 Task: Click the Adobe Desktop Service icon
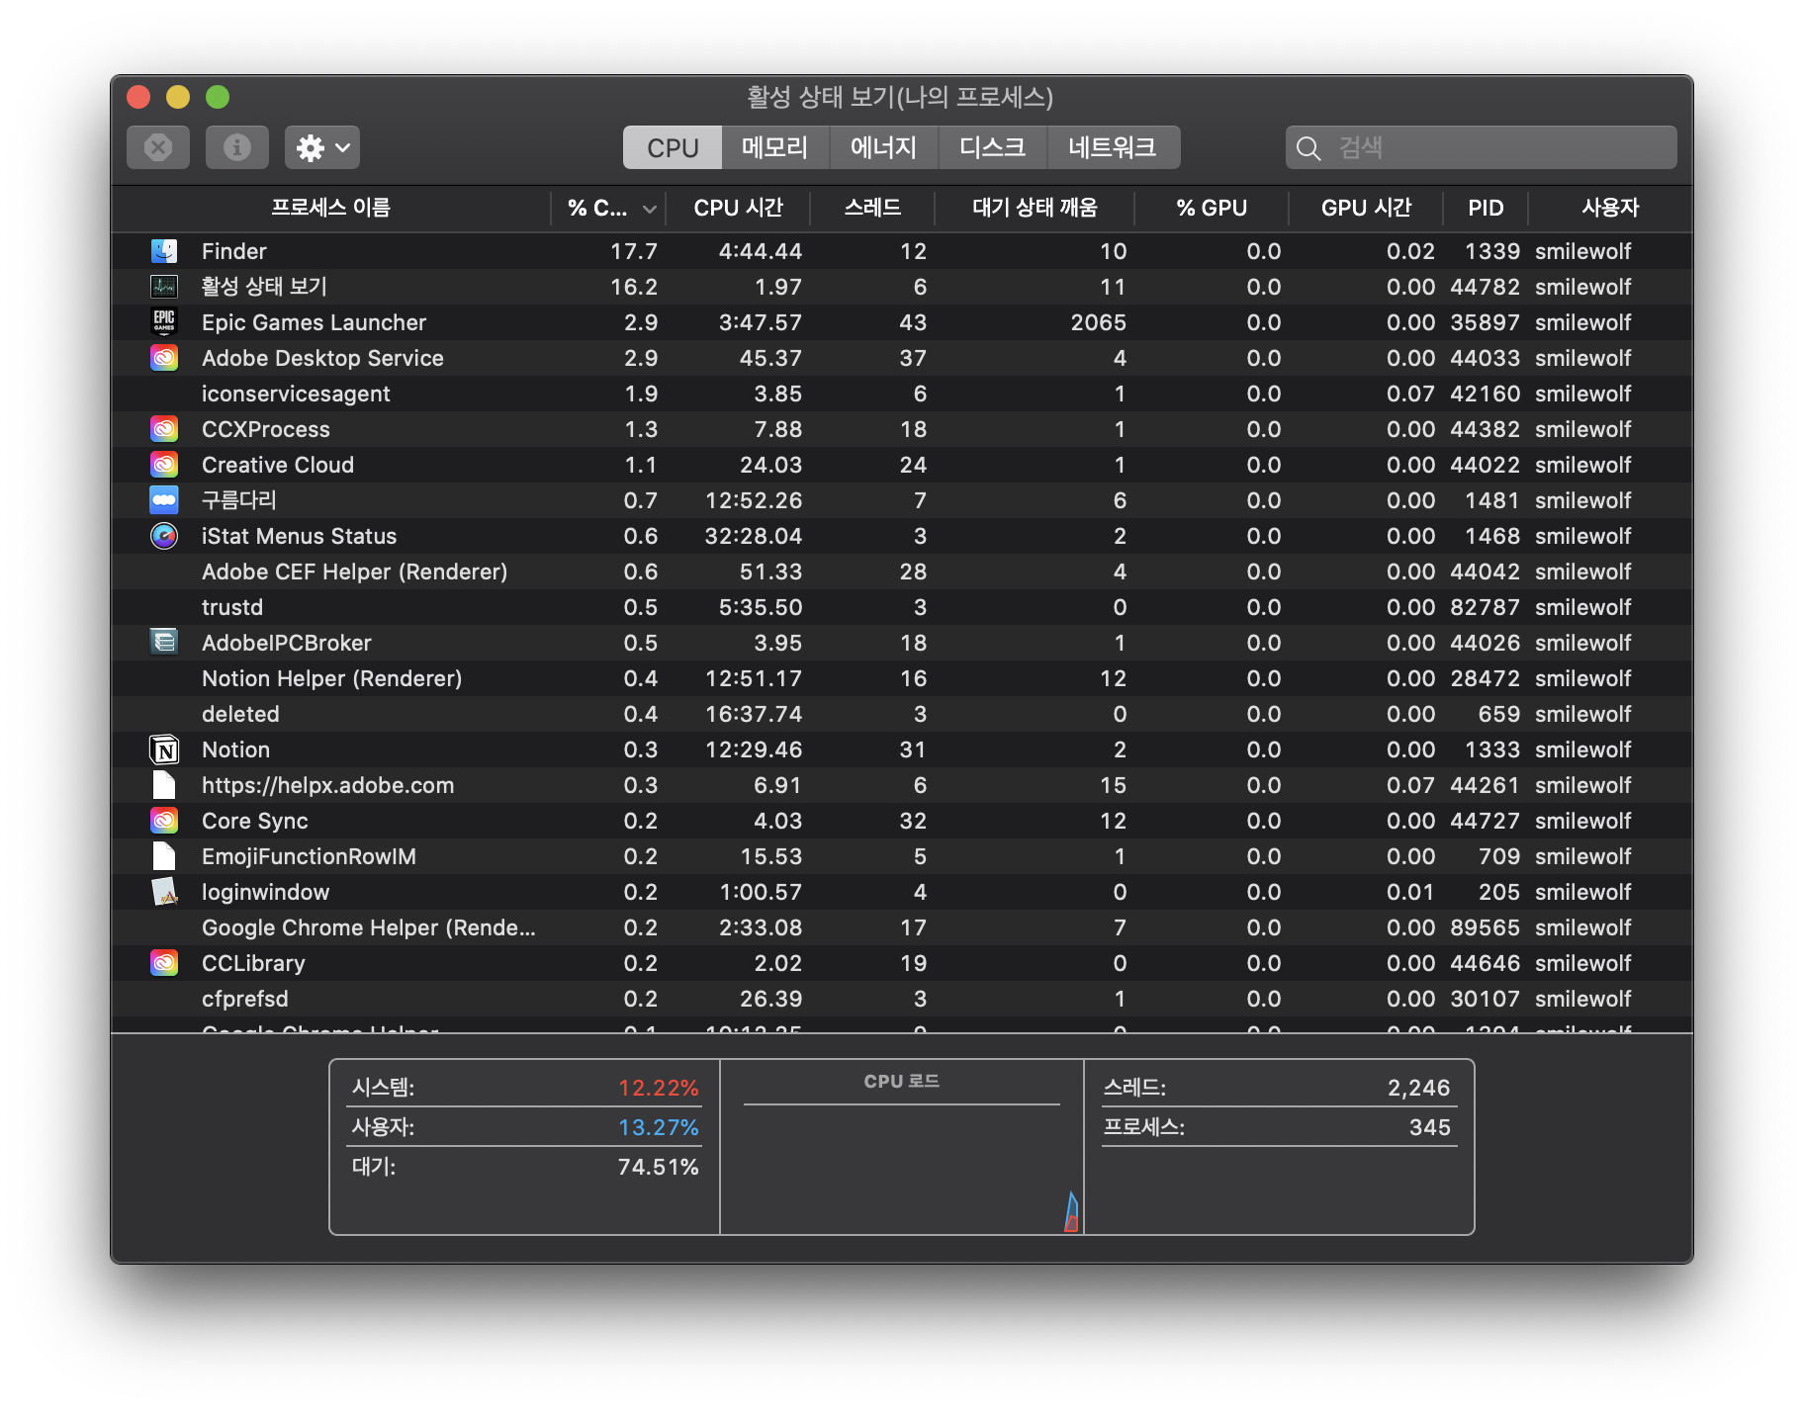[x=164, y=358]
